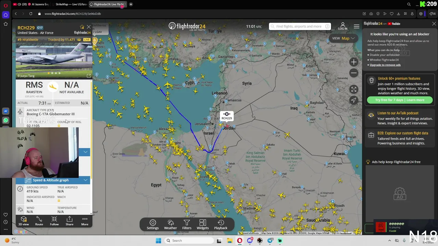Zoom in on the map with plus button
Viewport: 438px width, 246px height.
click(354, 62)
